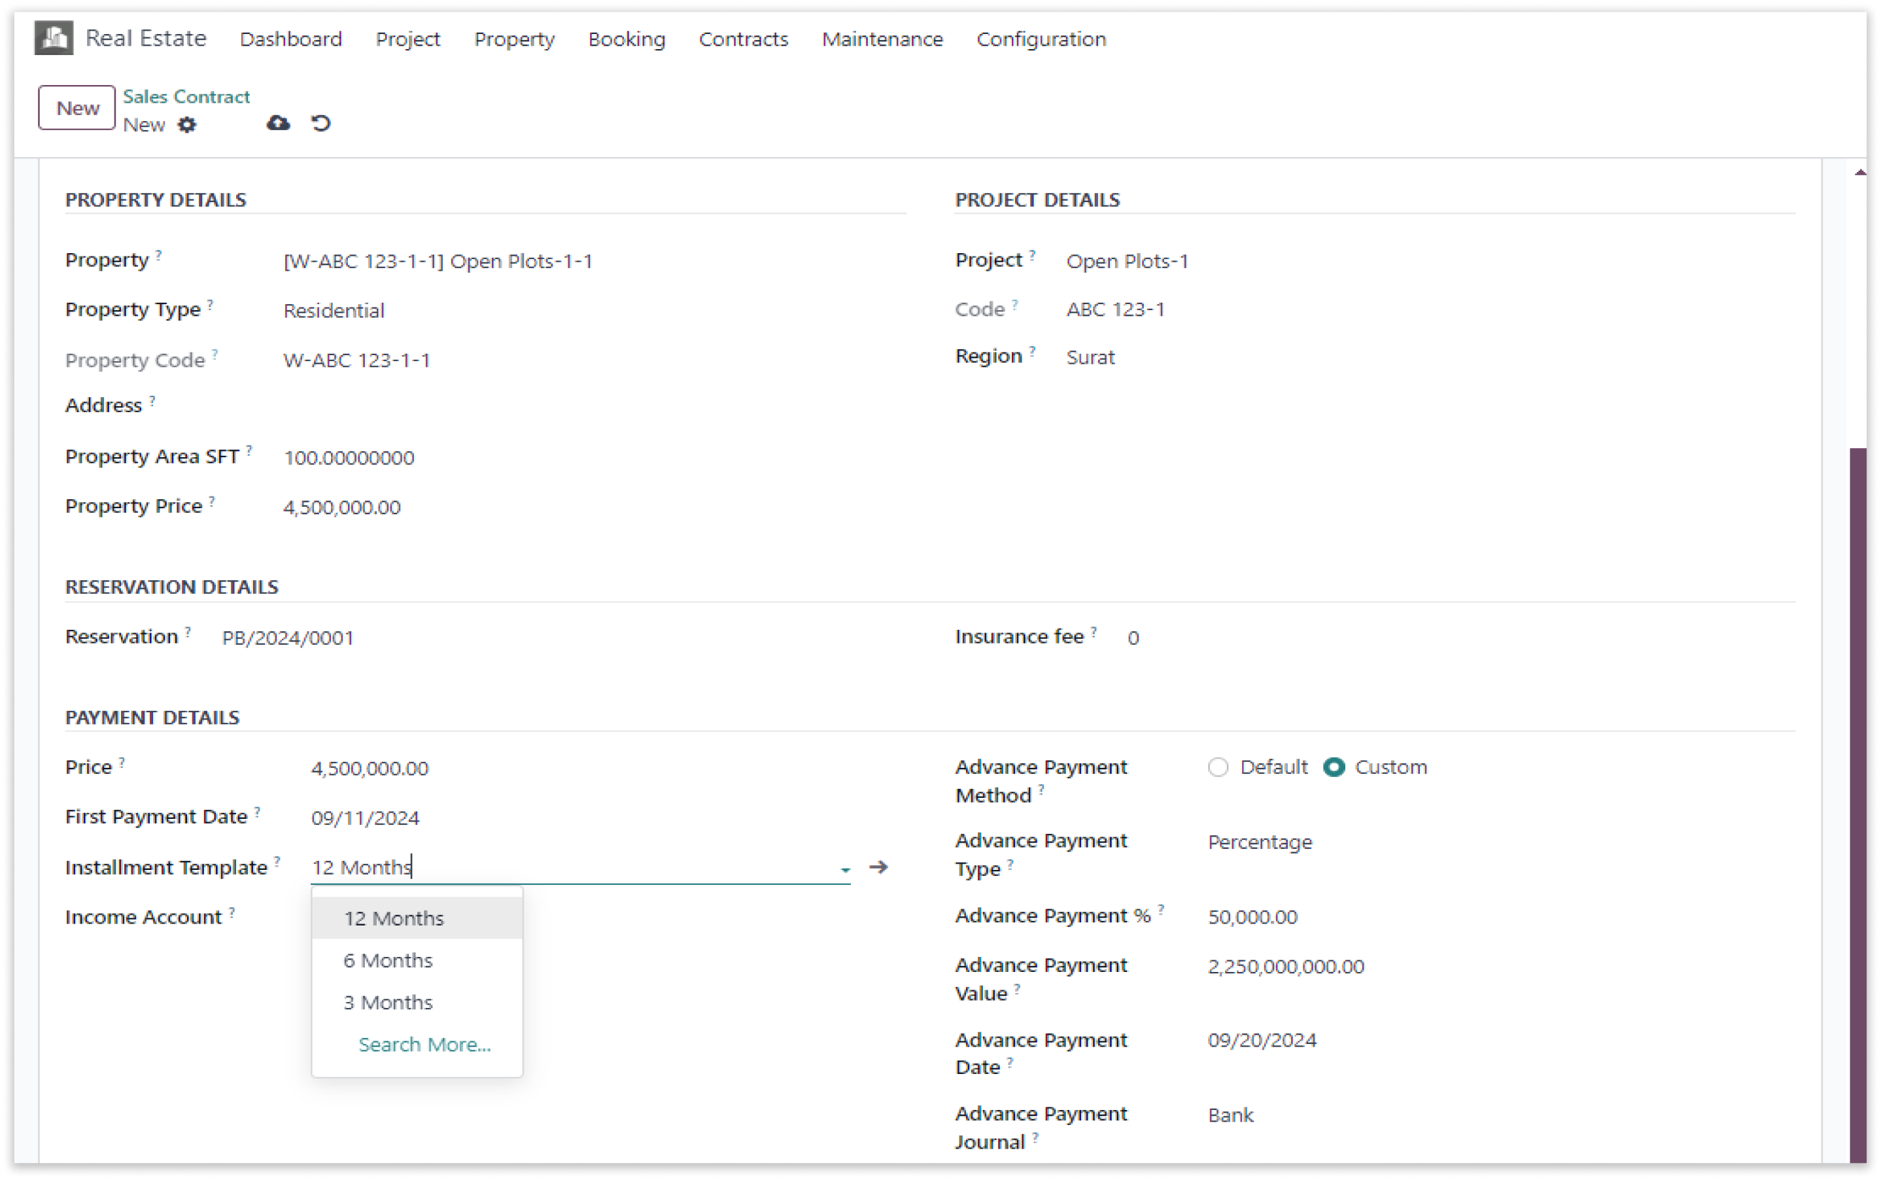The width and height of the screenshot is (1879, 1178).
Task: Click the Property Type value Residential
Action: pos(334,311)
